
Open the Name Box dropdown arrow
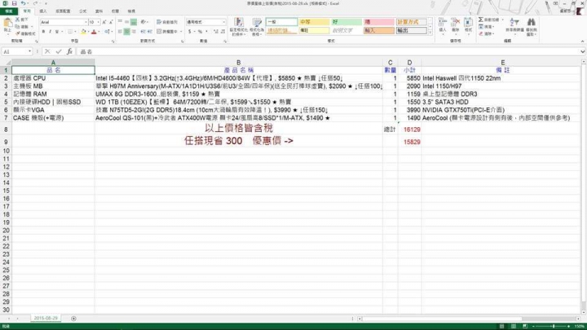coord(29,51)
